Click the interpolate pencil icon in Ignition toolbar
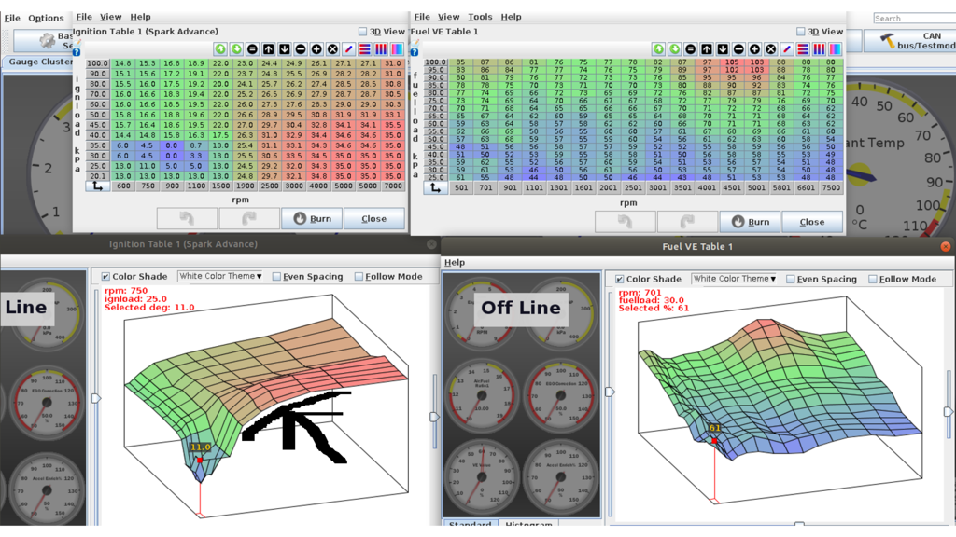The height and width of the screenshot is (537, 956). tap(348, 49)
